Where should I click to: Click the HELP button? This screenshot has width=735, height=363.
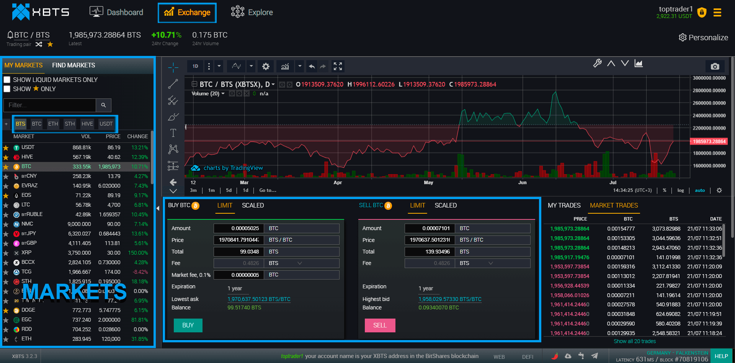pos(721,356)
